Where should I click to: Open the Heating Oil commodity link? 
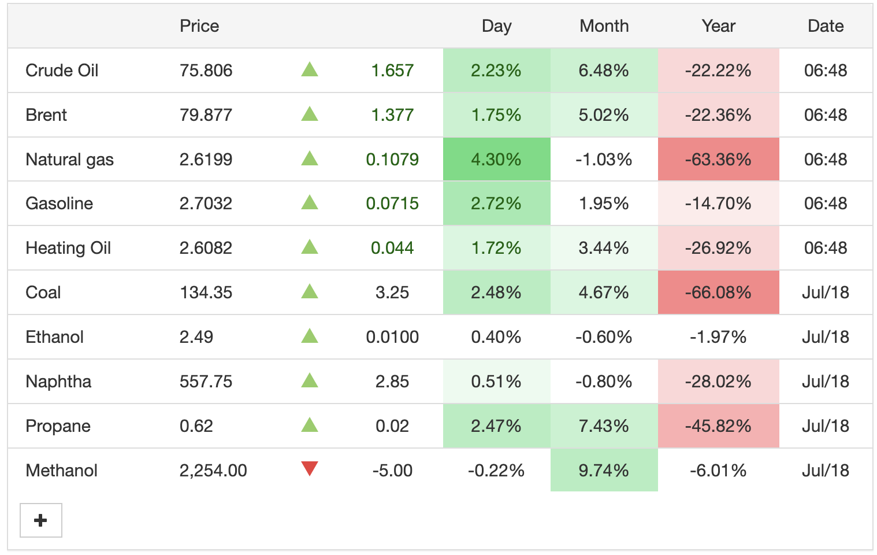[x=68, y=248]
